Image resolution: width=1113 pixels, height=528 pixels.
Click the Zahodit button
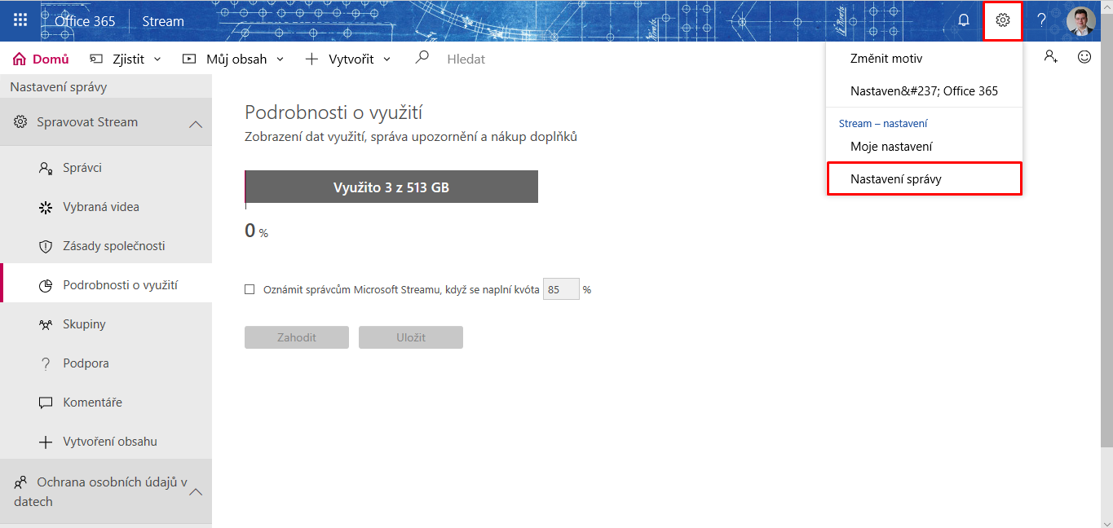pyautogui.click(x=297, y=337)
